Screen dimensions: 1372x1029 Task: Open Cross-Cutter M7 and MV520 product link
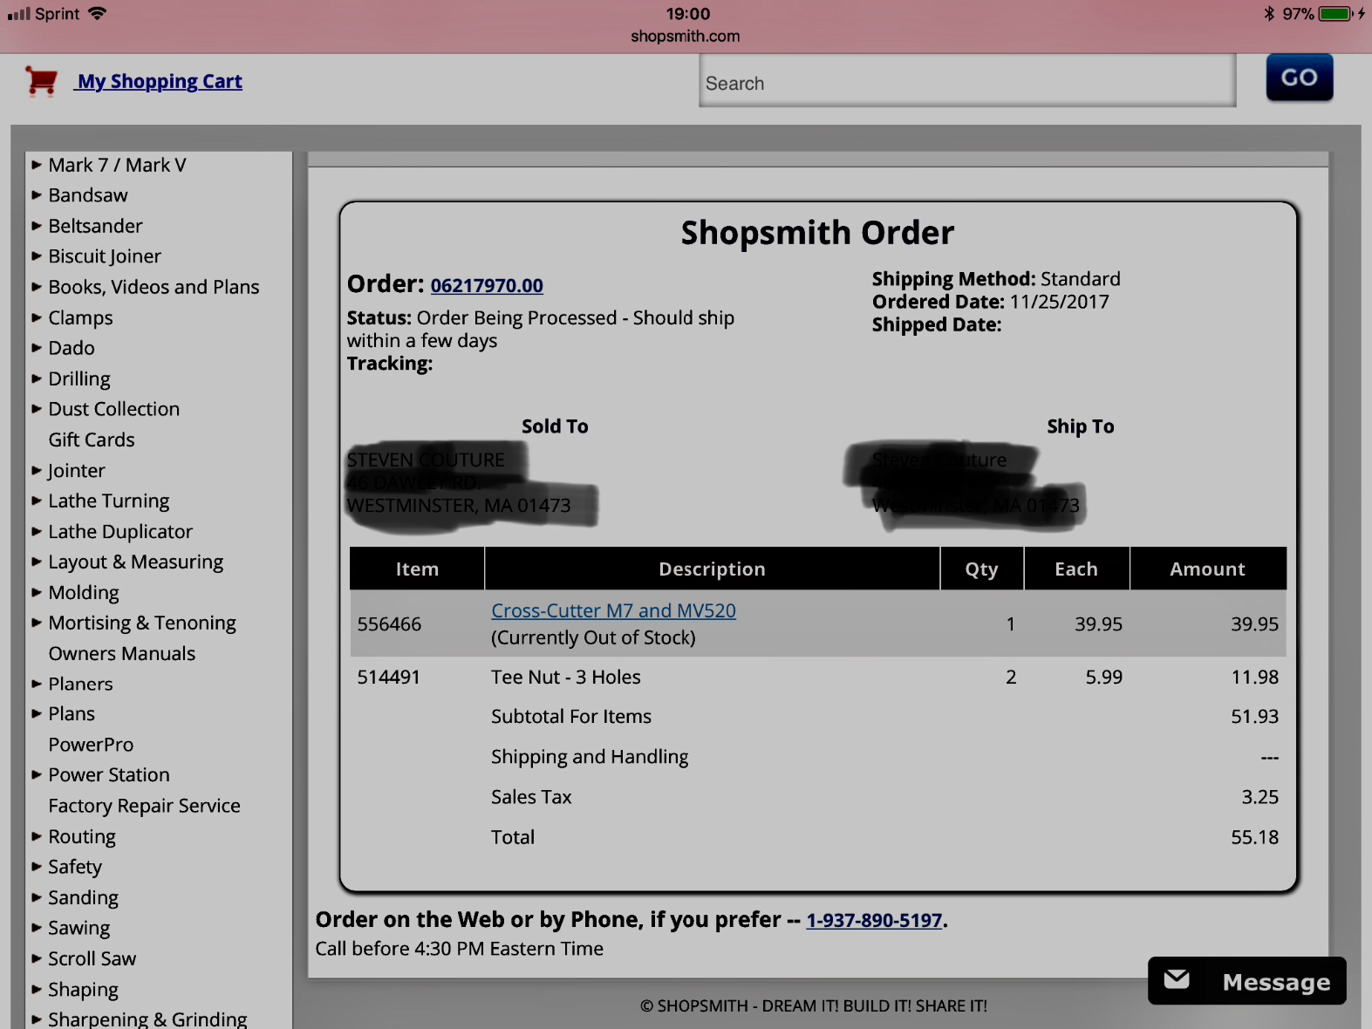(613, 610)
